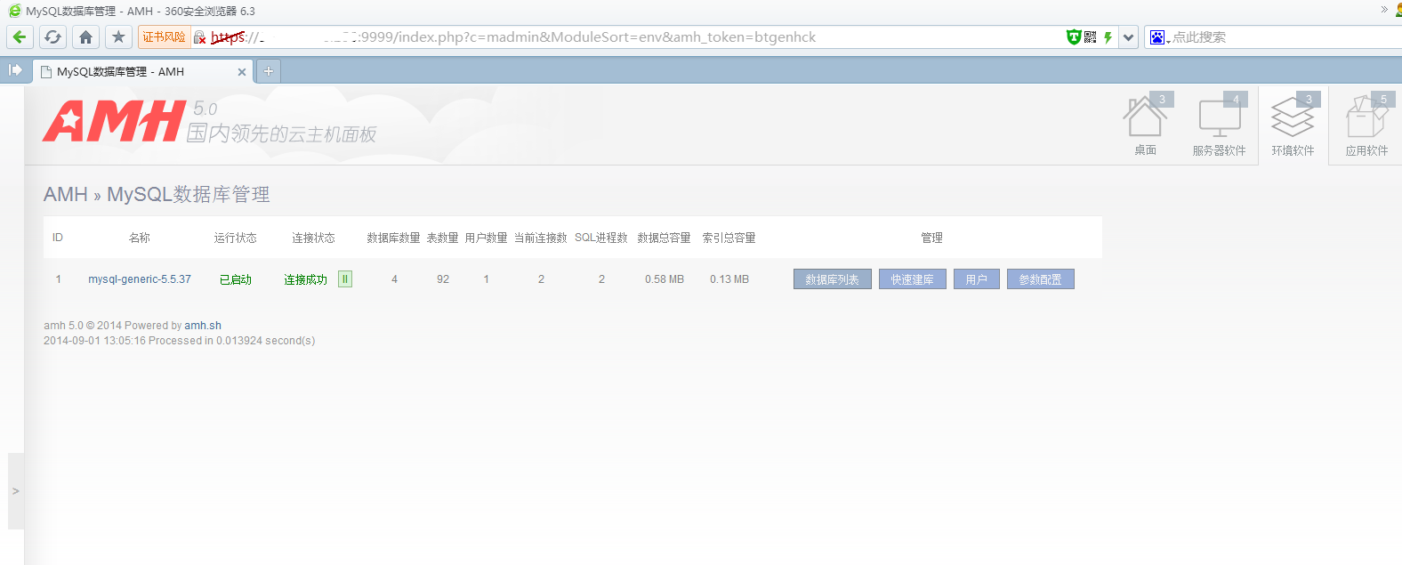
Task: Click the green lightning speed mode icon
Action: coord(1108,37)
